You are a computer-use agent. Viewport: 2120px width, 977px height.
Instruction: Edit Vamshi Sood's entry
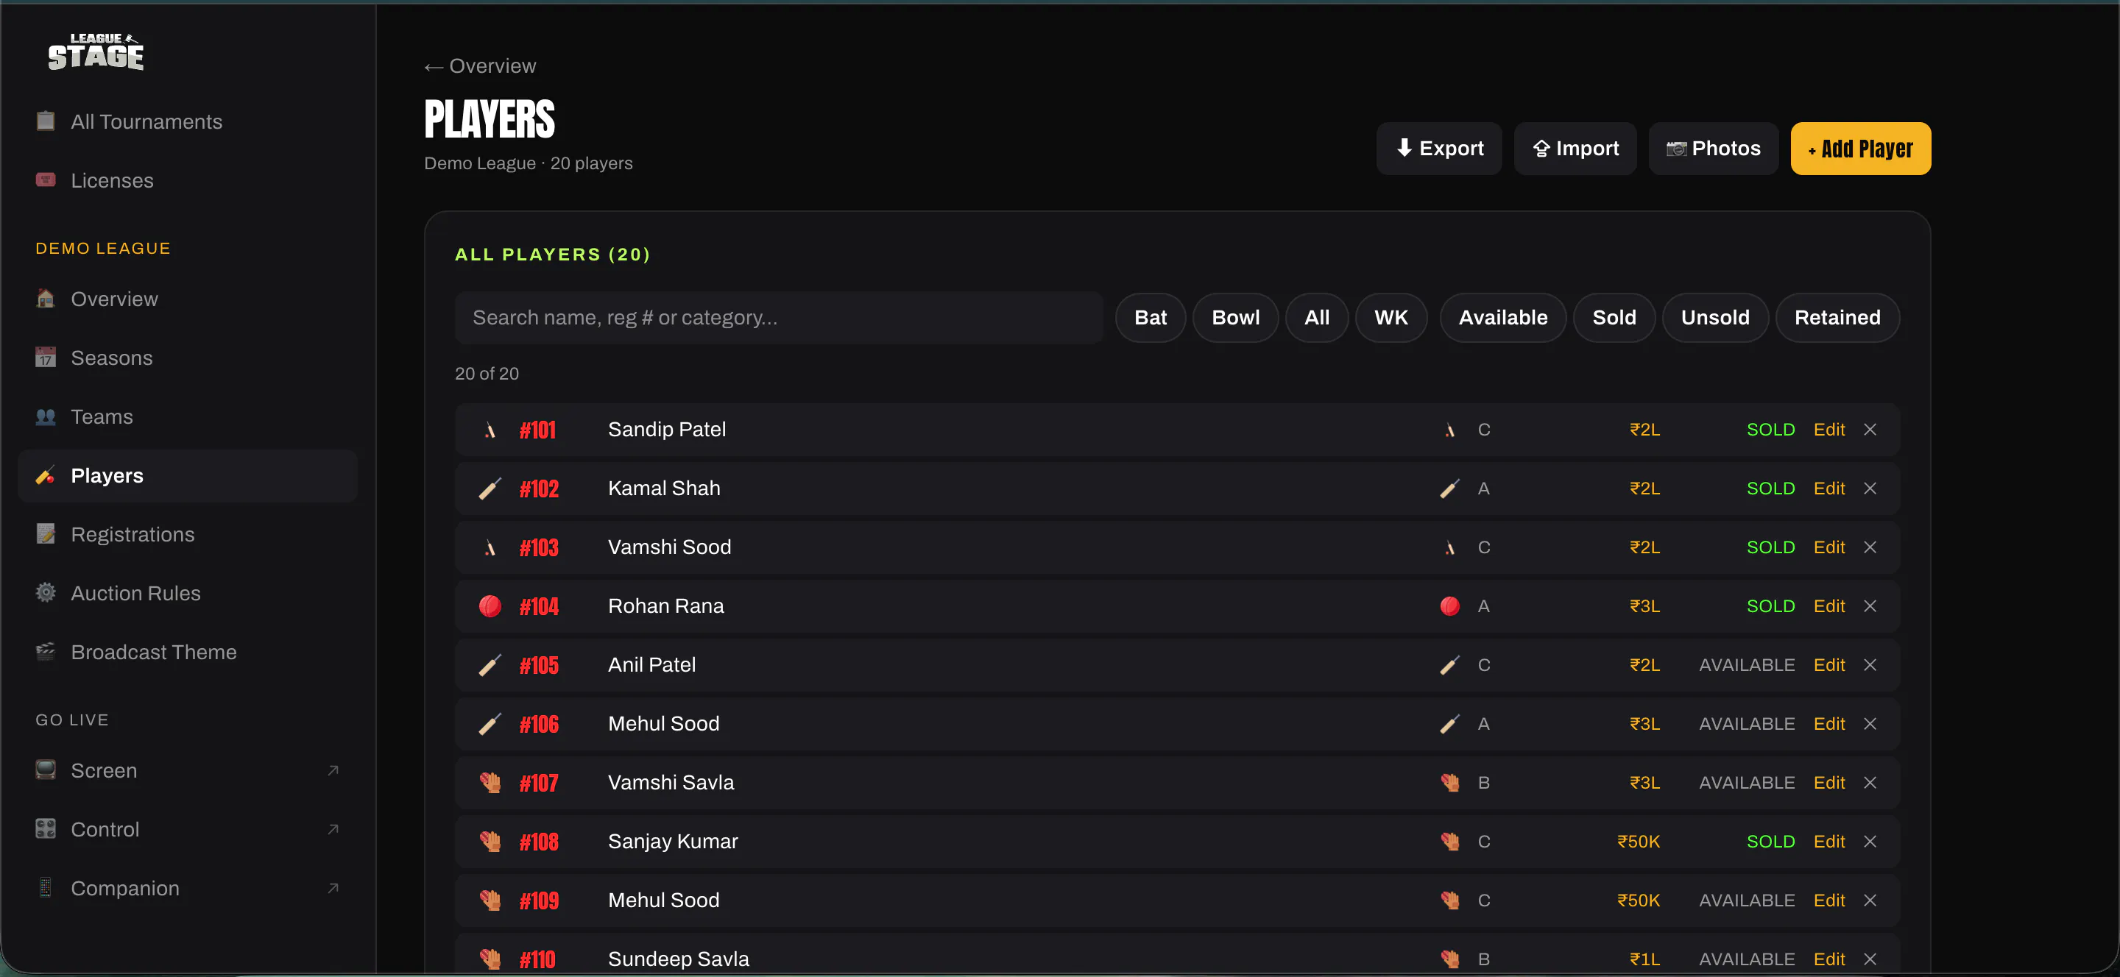click(1829, 547)
